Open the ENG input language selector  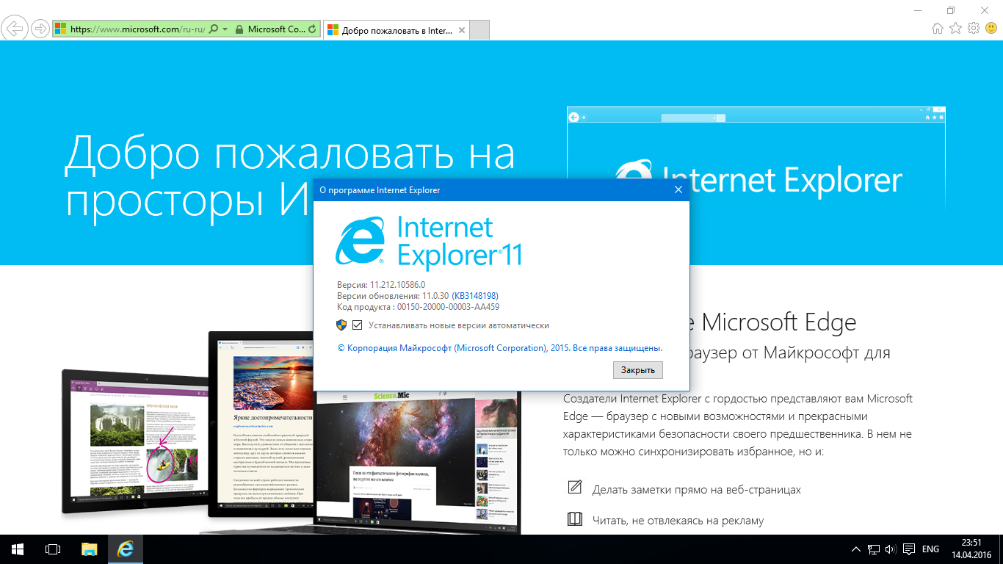click(x=930, y=549)
